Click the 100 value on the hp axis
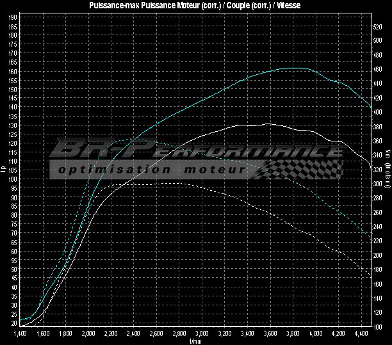This screenshot has height=345, width=392. pos(13,180)
